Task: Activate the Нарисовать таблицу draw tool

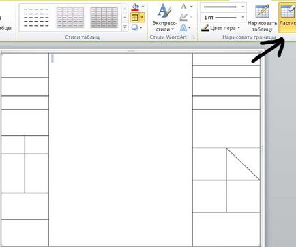Action: click(x=262, y=18)
